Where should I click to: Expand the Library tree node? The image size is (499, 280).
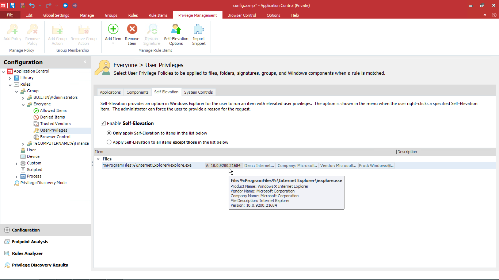[10, 78]
